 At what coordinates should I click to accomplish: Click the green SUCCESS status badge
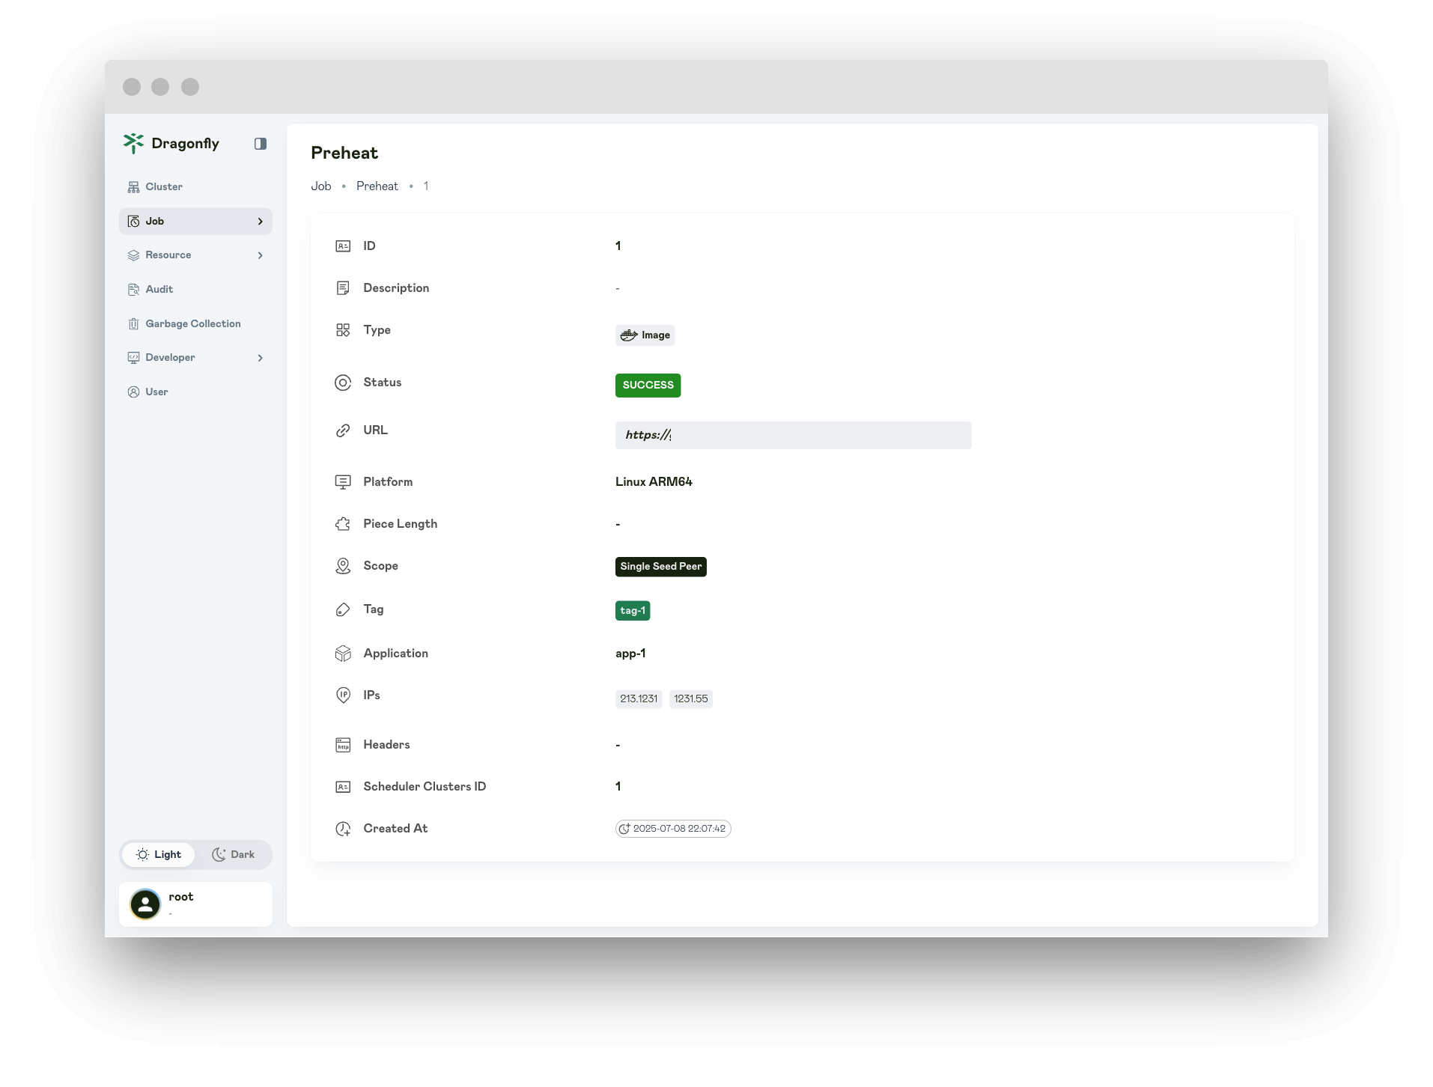[x=648, y=386]
